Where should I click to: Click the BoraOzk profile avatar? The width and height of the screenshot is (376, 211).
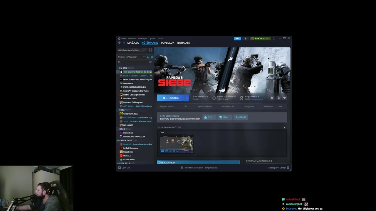(x=252, y=38)
